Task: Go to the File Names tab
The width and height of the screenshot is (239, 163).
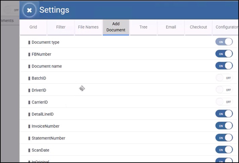Action: pyautogui.click(x=88, y=27)
